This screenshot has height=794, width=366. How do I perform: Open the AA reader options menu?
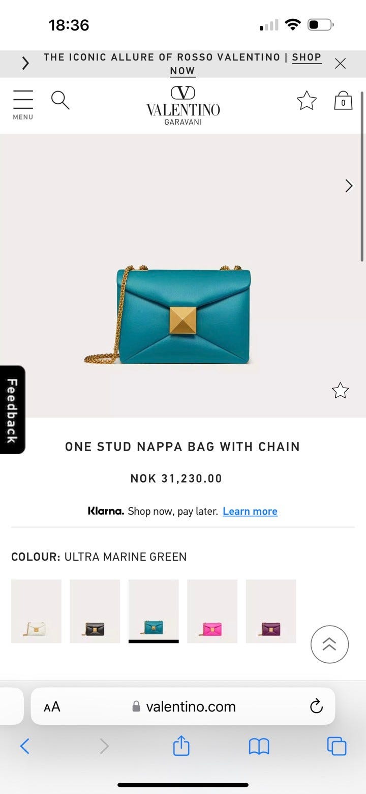[x=52, y=707]
